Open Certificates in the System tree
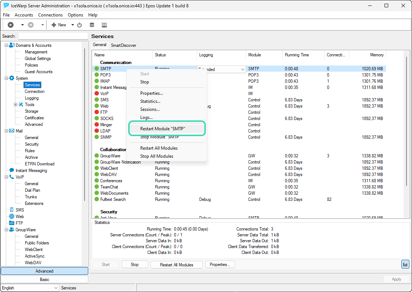412x292 pixels. 34,118
